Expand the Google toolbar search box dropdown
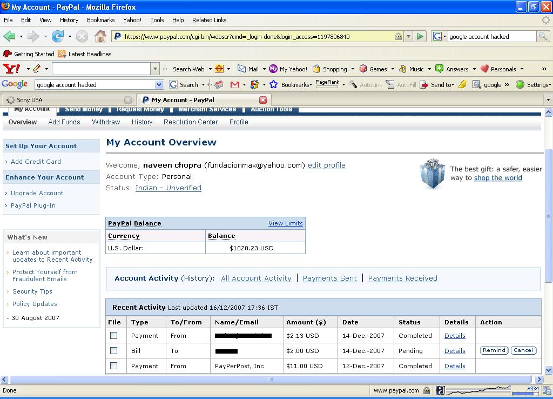Viewport: 553px width, 399px height. [159, 85]
